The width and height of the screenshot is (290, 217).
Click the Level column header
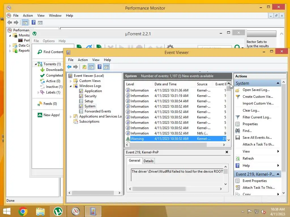139,84
